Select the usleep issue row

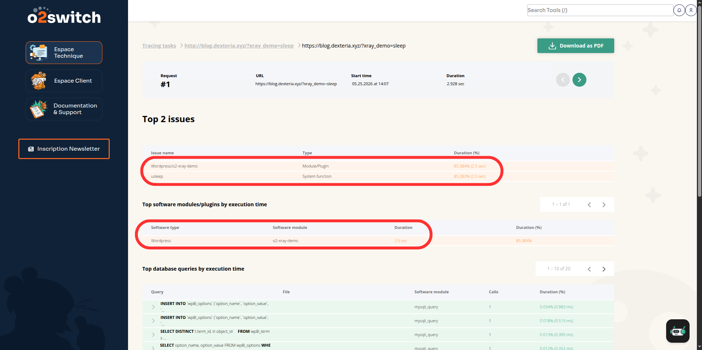(378, 176)
